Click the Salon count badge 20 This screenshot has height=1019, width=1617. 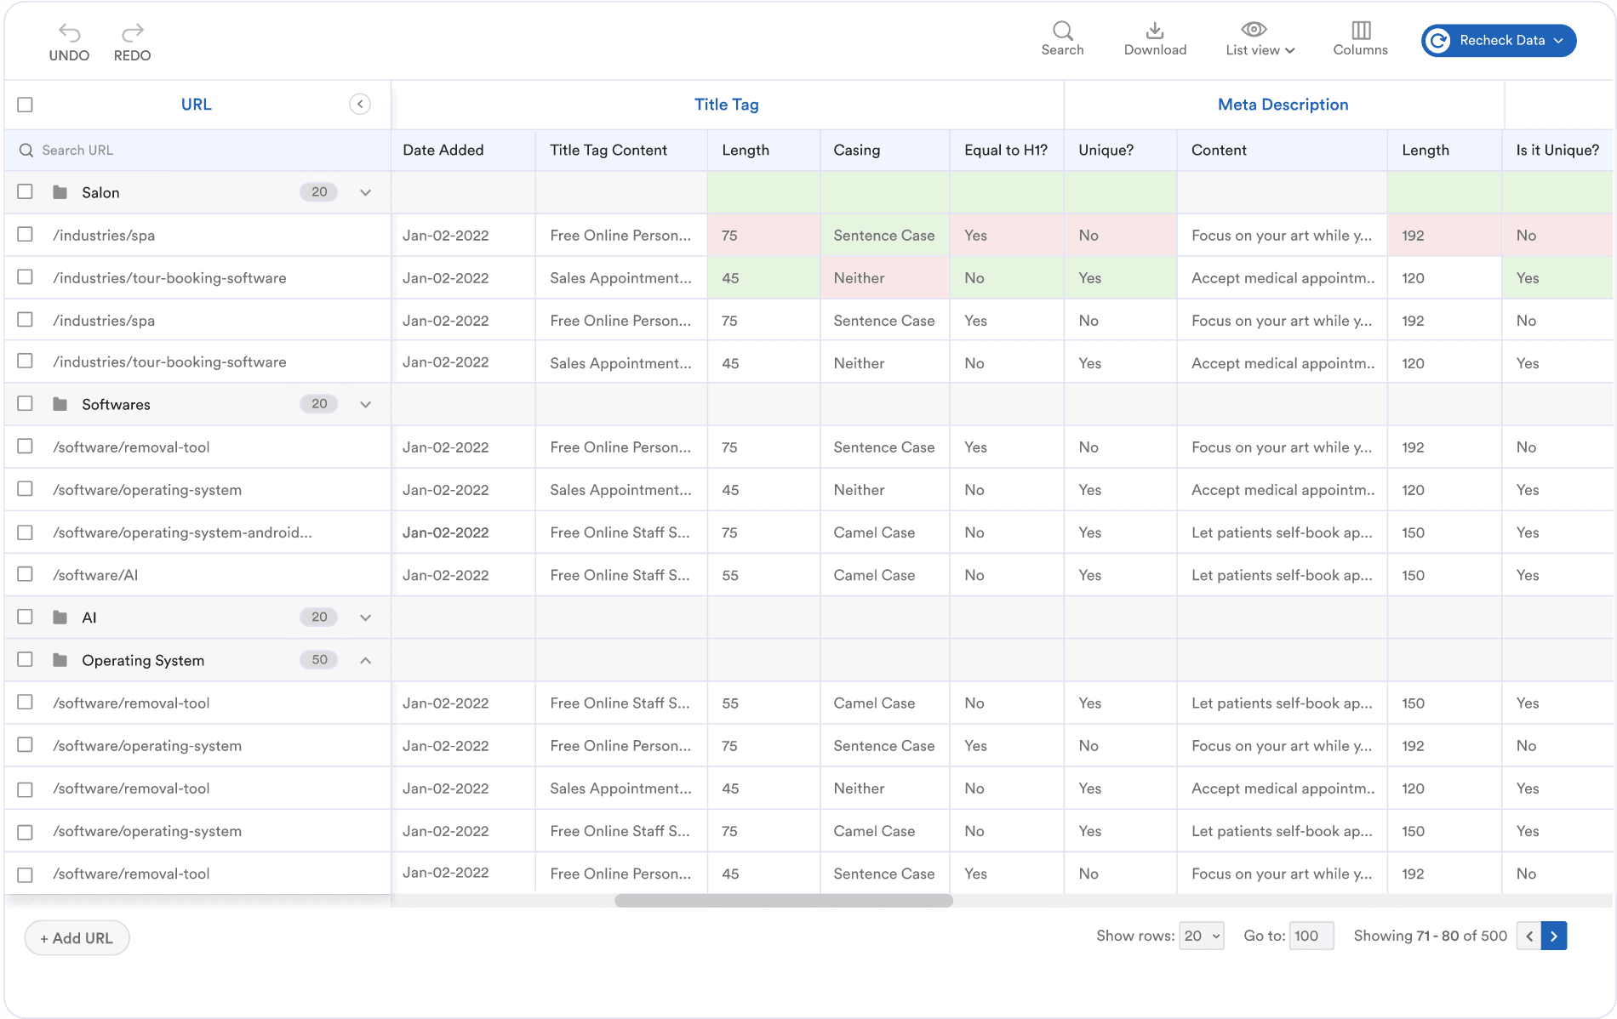click(319, 192)
